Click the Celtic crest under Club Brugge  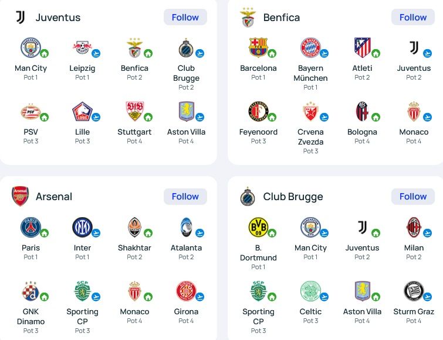click(310, 291)
